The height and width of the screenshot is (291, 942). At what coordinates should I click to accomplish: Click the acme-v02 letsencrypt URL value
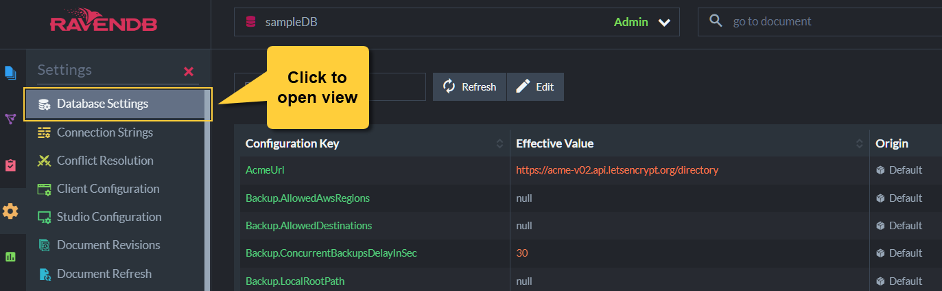coord(617,170)
